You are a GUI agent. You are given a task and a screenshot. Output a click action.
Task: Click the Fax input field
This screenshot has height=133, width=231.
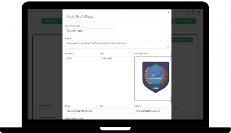coord(117,111)
